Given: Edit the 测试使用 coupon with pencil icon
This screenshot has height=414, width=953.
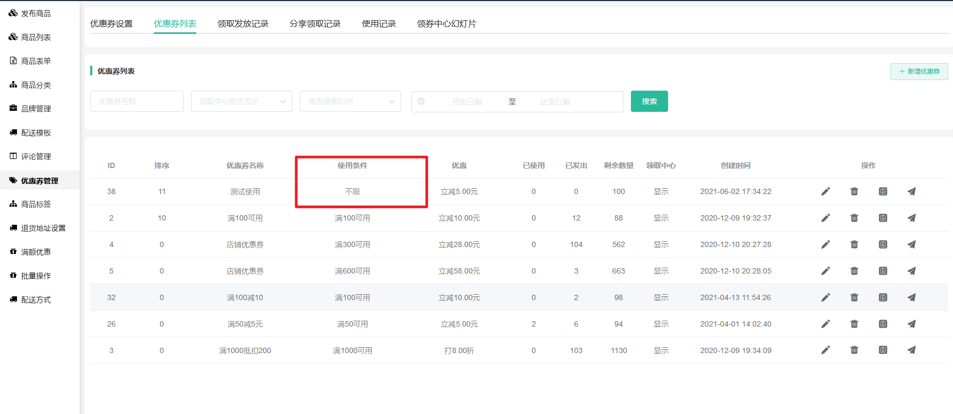Looking at the screenshot, I should pyautogui.click(x=826, y=191).
